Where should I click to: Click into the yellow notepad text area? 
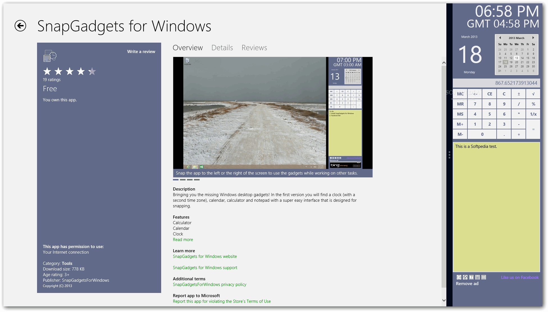(496, 207)
